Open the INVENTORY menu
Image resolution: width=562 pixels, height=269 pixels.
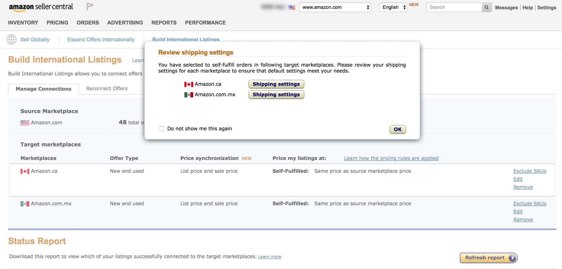tap(23, 23)
